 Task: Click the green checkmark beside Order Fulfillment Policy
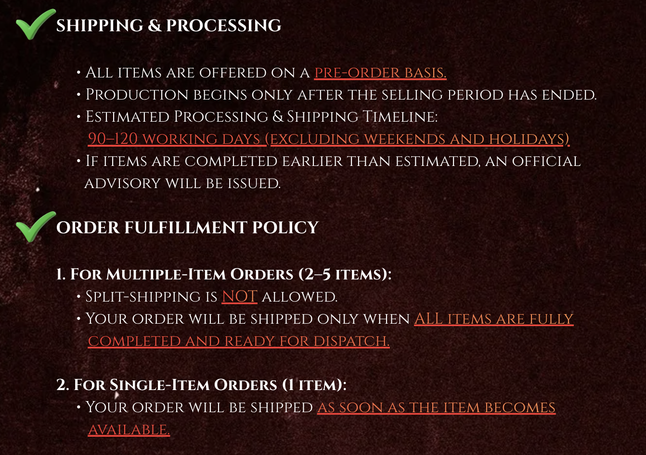(x=35, y=227)
